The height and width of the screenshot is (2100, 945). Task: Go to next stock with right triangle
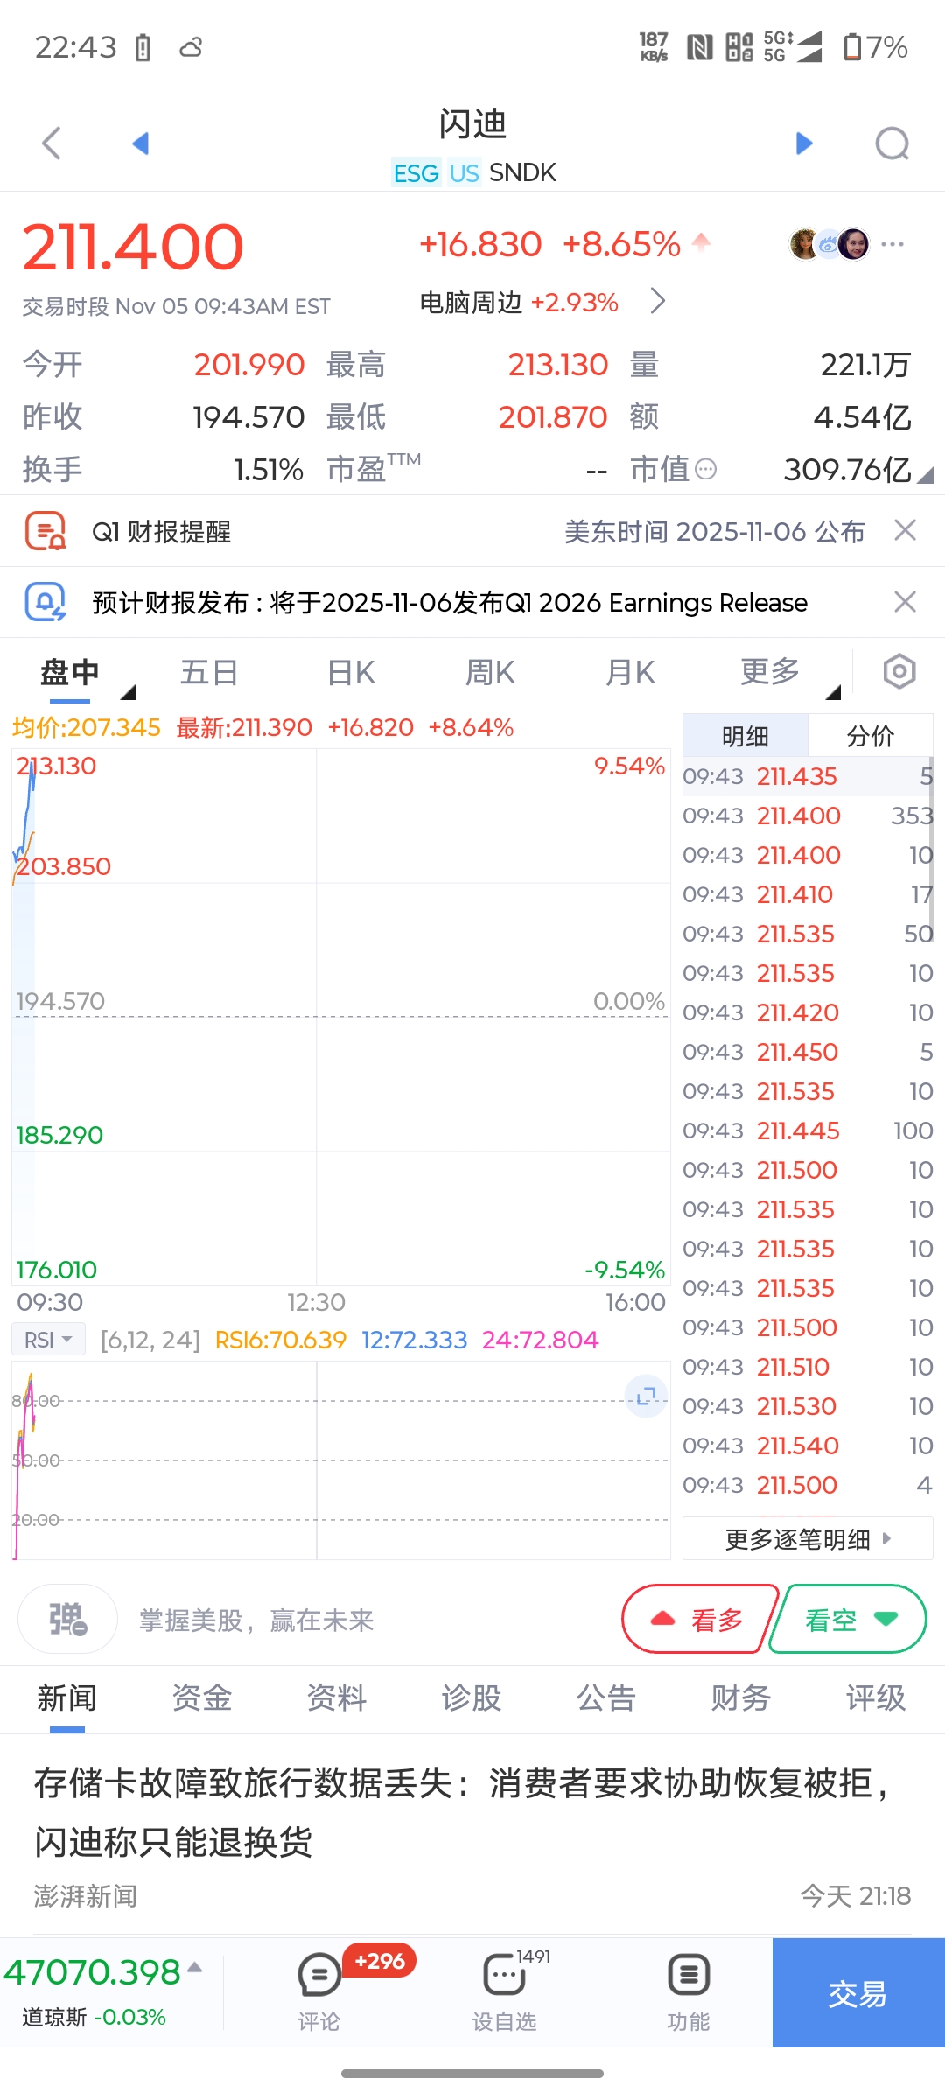click(x=804, y=143)
